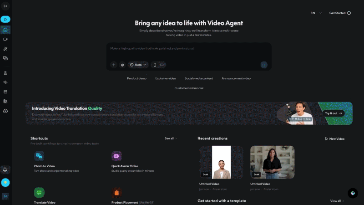Click the Get Started button
Image resolution: width=364 pixels, height=205 pixels.
click(x=340, y=13)
